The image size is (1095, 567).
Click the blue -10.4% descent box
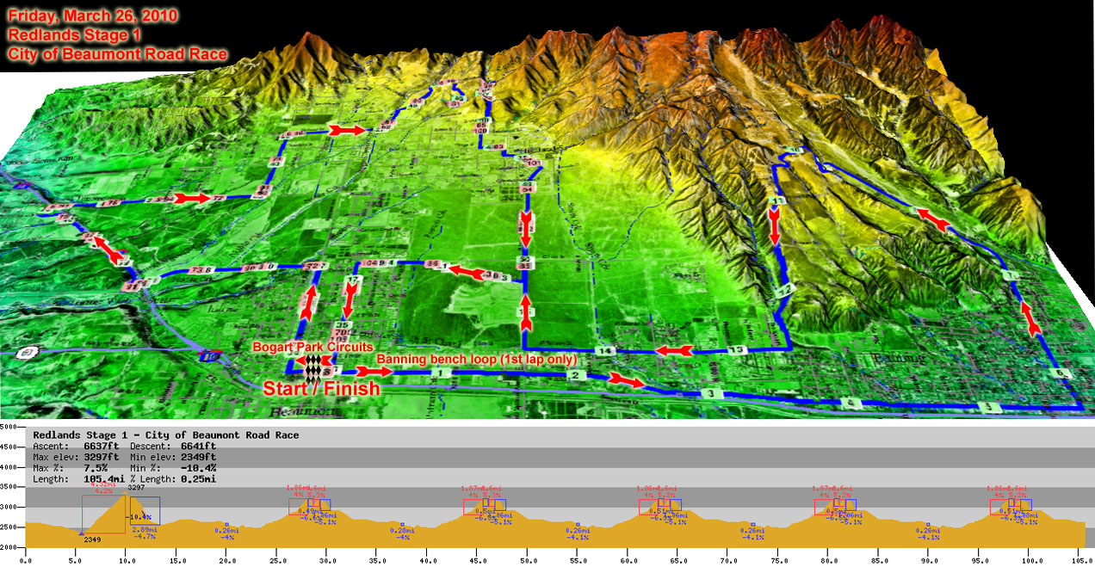tap(145, 510)
